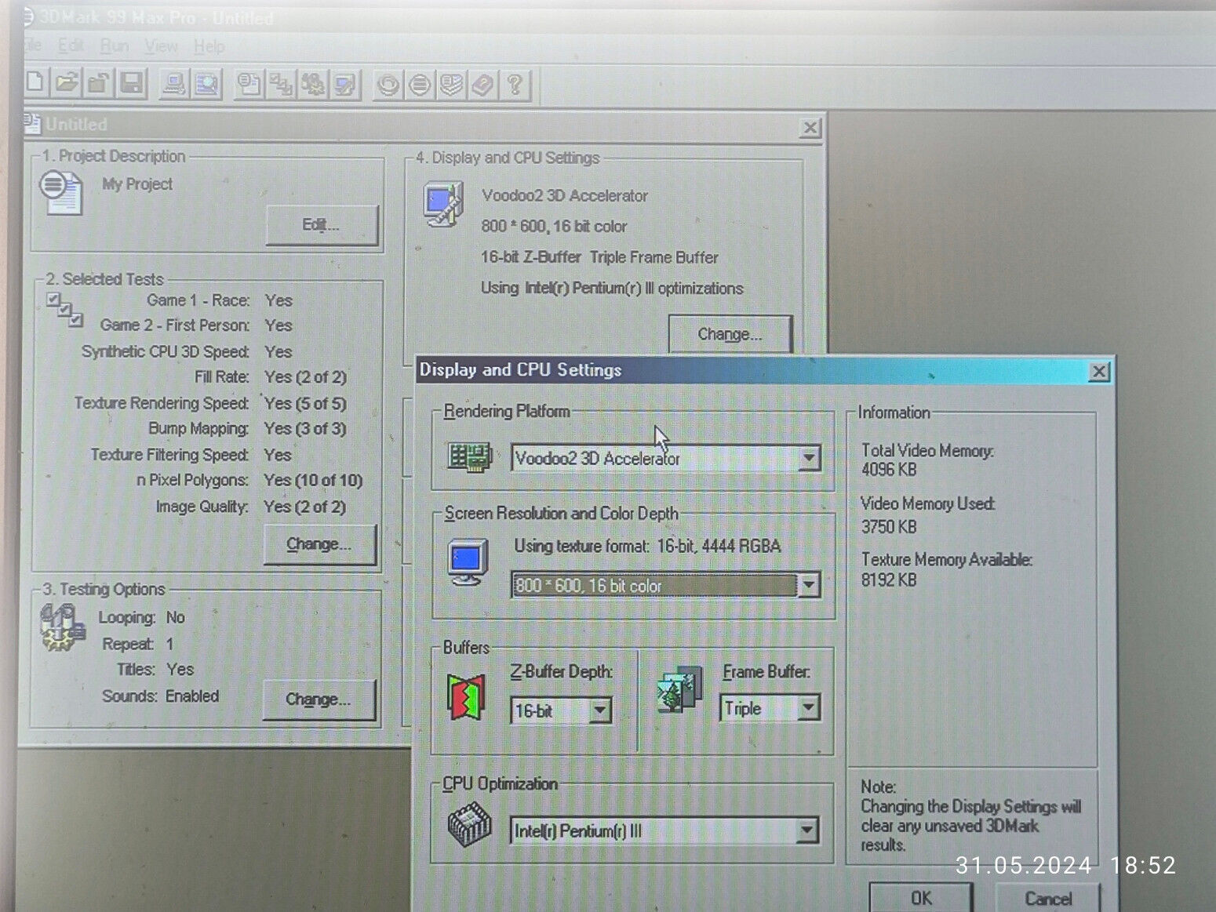This screenshot has height=912, width=1216.
Task: Open the Run menu
Action: [x=115, y=45]
